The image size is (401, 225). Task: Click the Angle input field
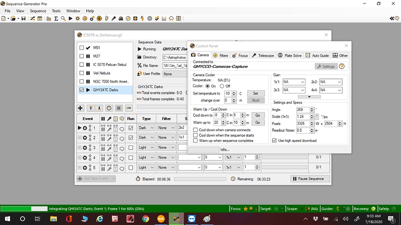click(303, 109)
